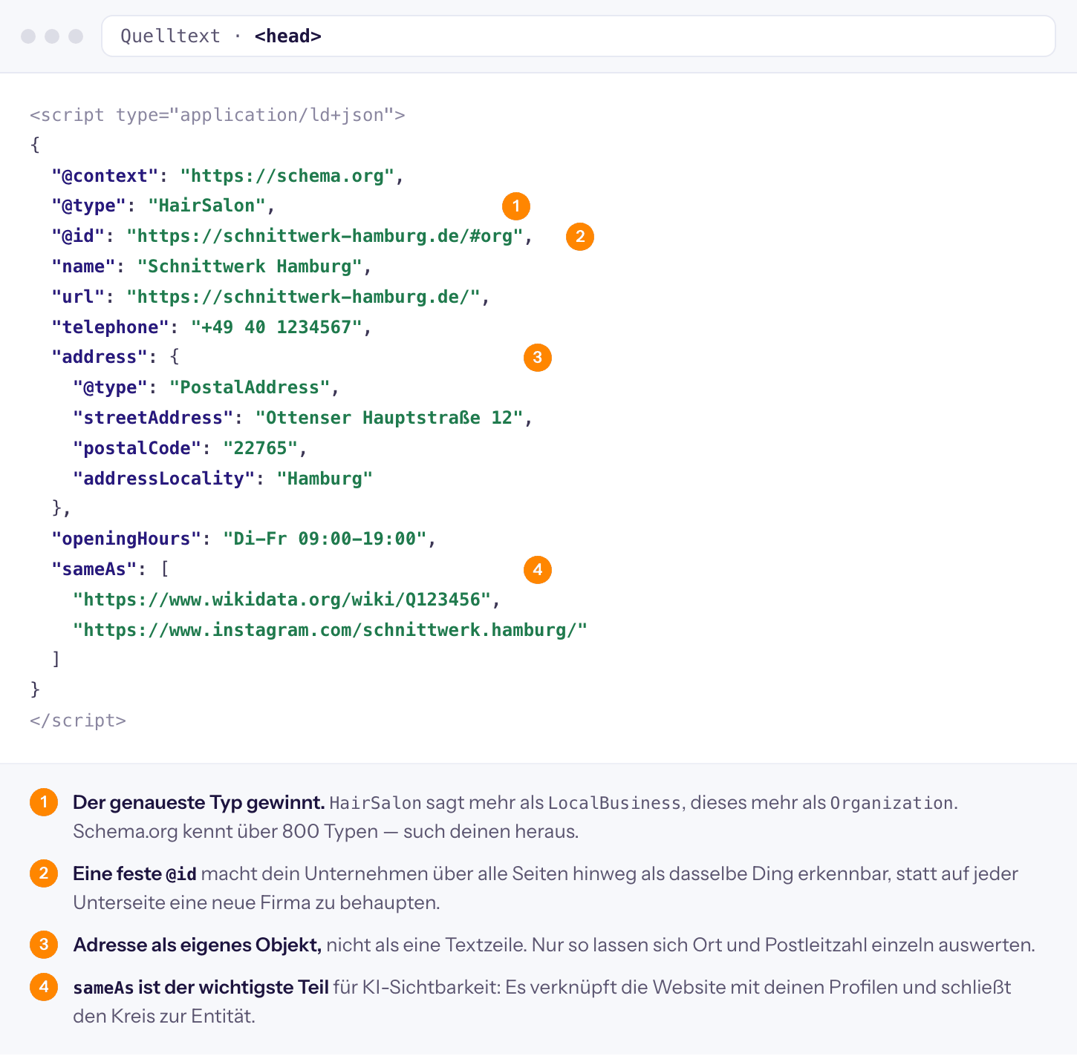Click the bold text "sameAs ist der wichtigste Teil"
Viewport: 1077px width, 1056px height.
click(x=201, y=987)
